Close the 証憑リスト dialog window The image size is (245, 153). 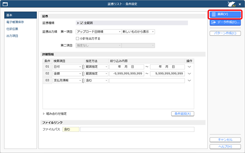(x=240, y=4)
